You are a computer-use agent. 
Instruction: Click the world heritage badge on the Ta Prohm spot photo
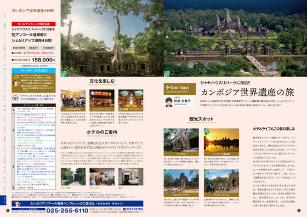(166, 131)
